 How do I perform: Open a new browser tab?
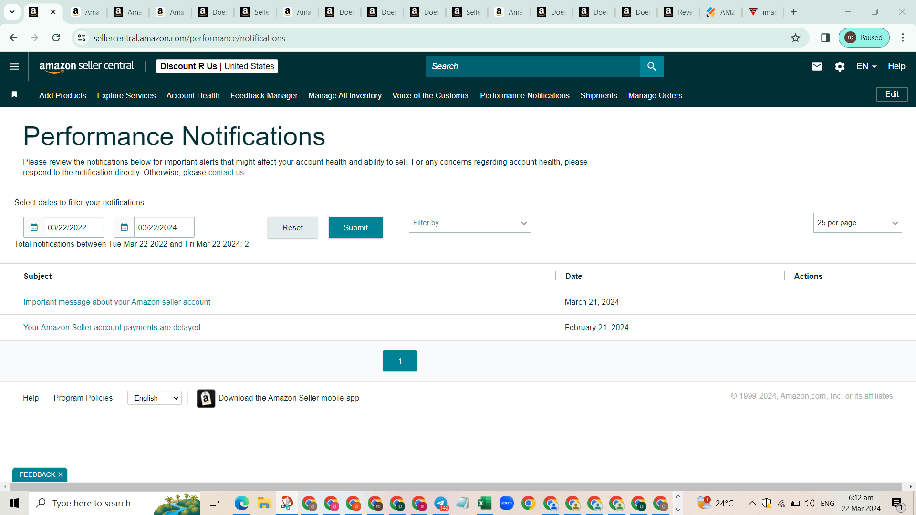[793, 12]
